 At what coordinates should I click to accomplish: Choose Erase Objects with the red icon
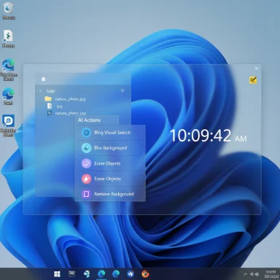110,179
